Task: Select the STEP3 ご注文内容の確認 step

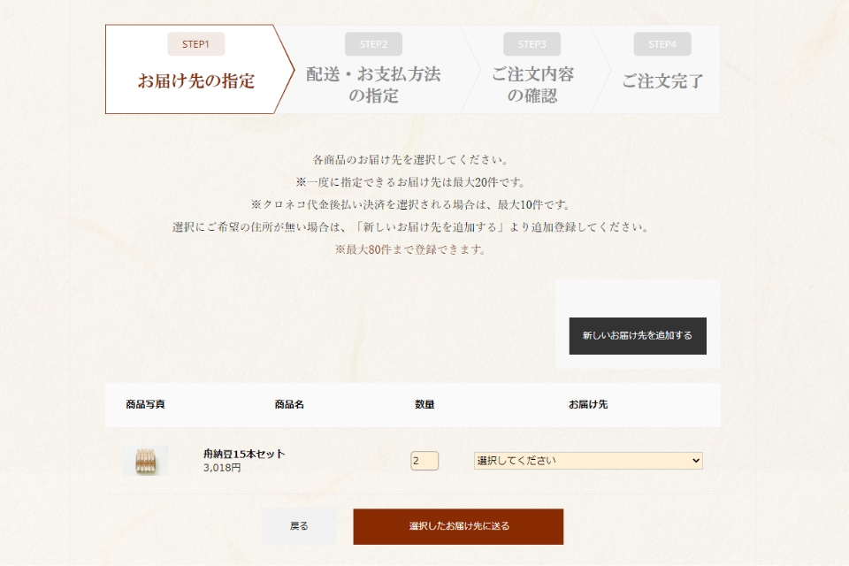Action: click(x=532, y=69)
